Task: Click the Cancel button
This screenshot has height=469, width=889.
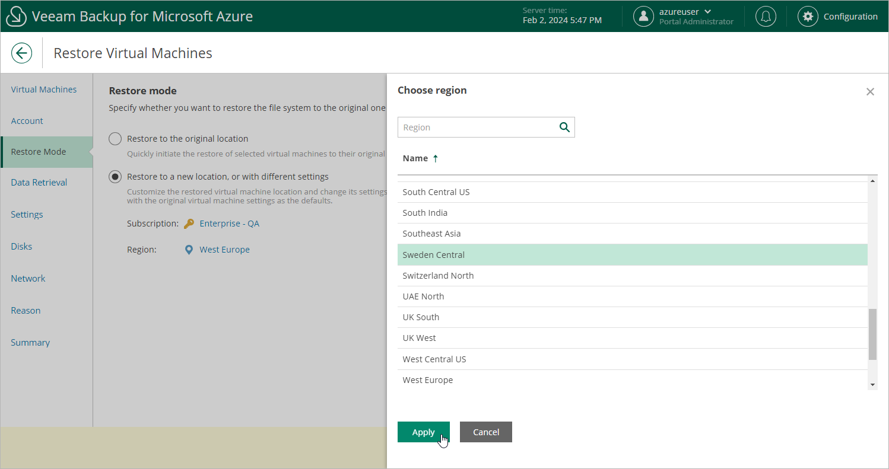Action: pos(486,432)
